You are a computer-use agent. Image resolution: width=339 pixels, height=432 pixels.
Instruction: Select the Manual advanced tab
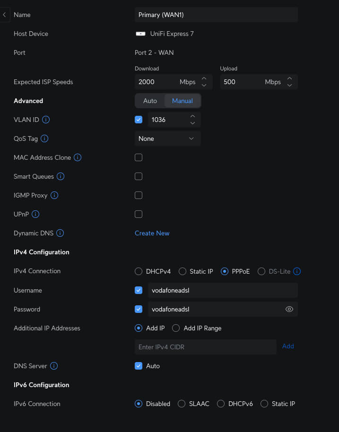[x=182, y=101]
